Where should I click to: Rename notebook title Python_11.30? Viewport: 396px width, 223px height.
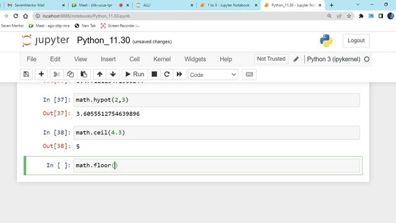click(x=103, y=40)
